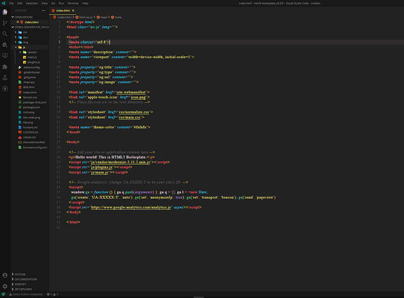Open the Testing flask view
This screenshot has height=298, width=404.
tap(5, 78)
